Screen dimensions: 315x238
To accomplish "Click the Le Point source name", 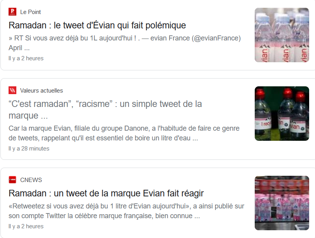I will [30, 12].
